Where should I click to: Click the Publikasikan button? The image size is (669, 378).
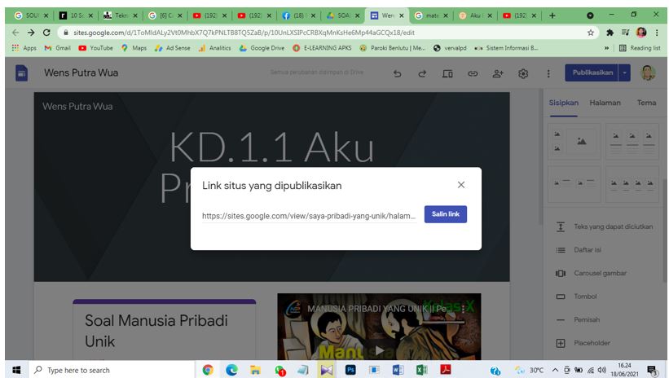(592, 73)
